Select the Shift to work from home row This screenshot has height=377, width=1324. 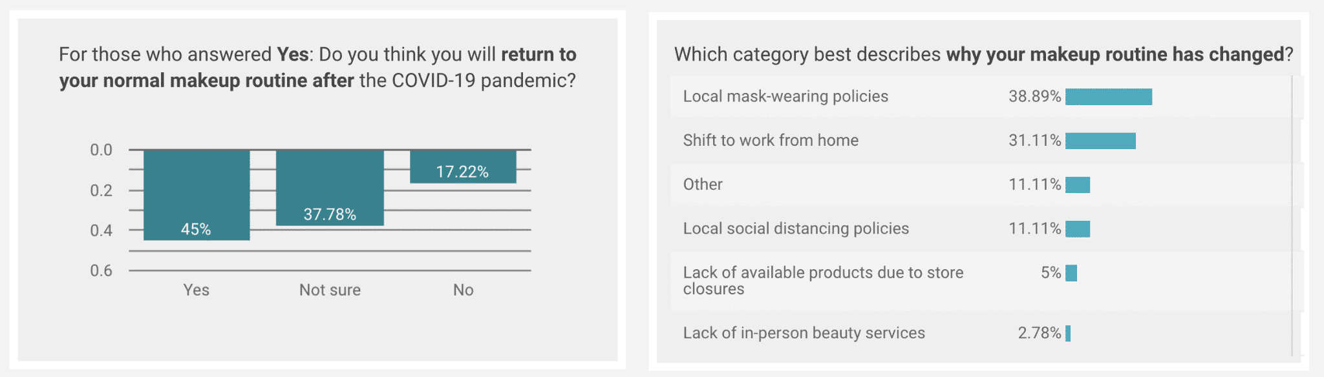[981, 140]
